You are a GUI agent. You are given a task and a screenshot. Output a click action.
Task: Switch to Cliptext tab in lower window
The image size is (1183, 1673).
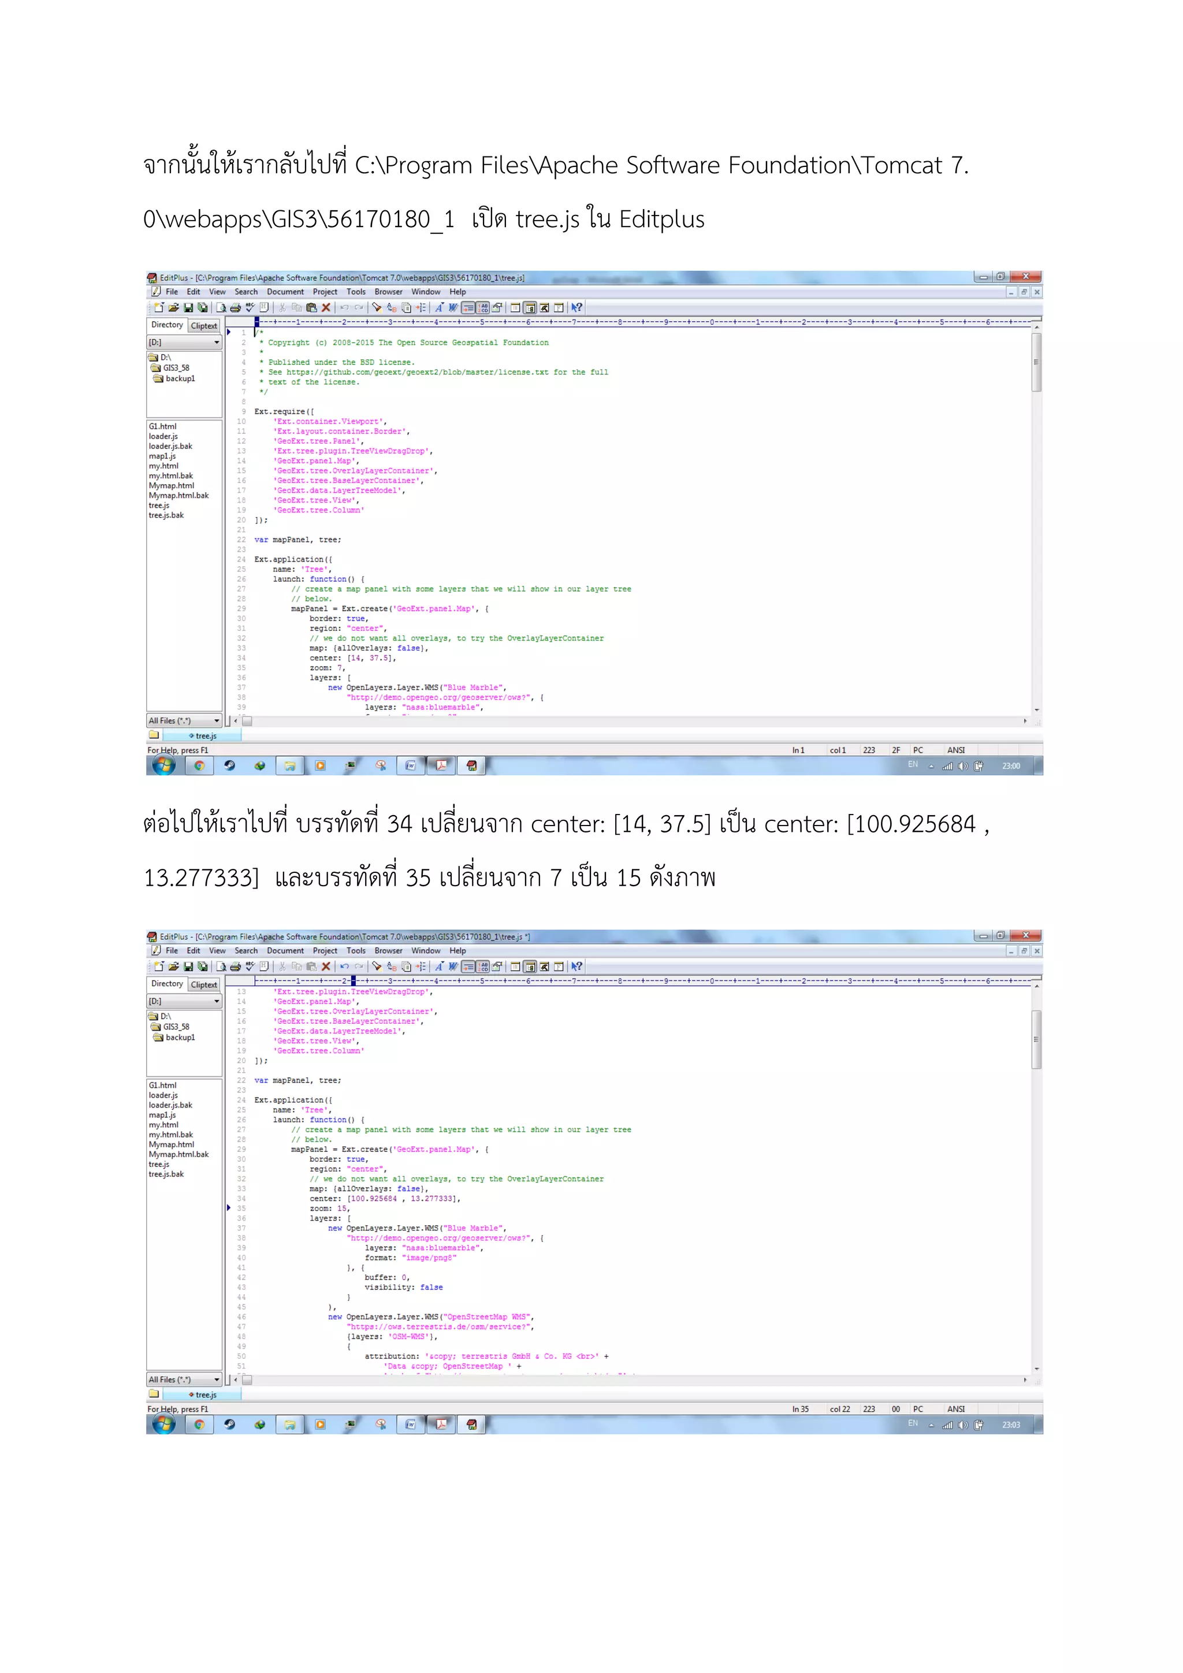pyautogui.click(x=204, y=984)
